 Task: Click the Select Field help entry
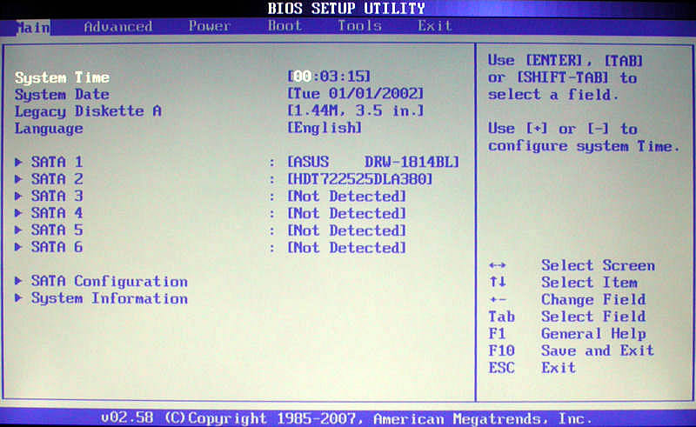tap(593, 317)
